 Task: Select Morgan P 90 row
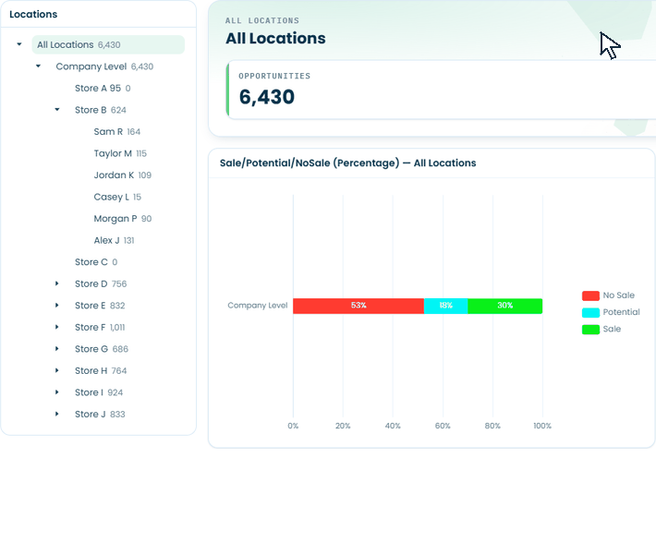[x=123, y=219]
